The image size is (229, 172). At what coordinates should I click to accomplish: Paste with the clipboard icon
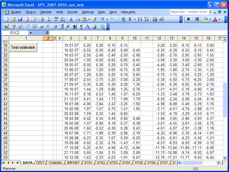[x=84, y=19]
